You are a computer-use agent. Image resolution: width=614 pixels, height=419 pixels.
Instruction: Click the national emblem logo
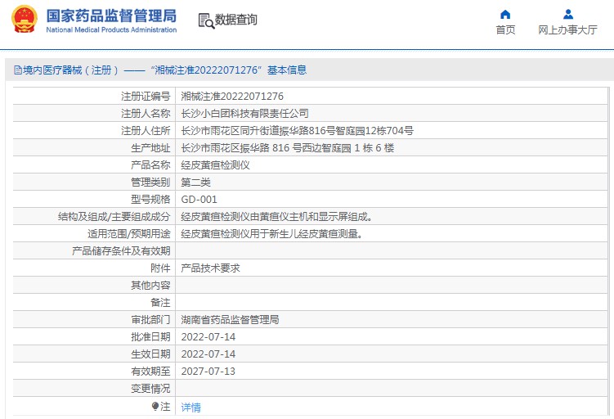[25, 19]
